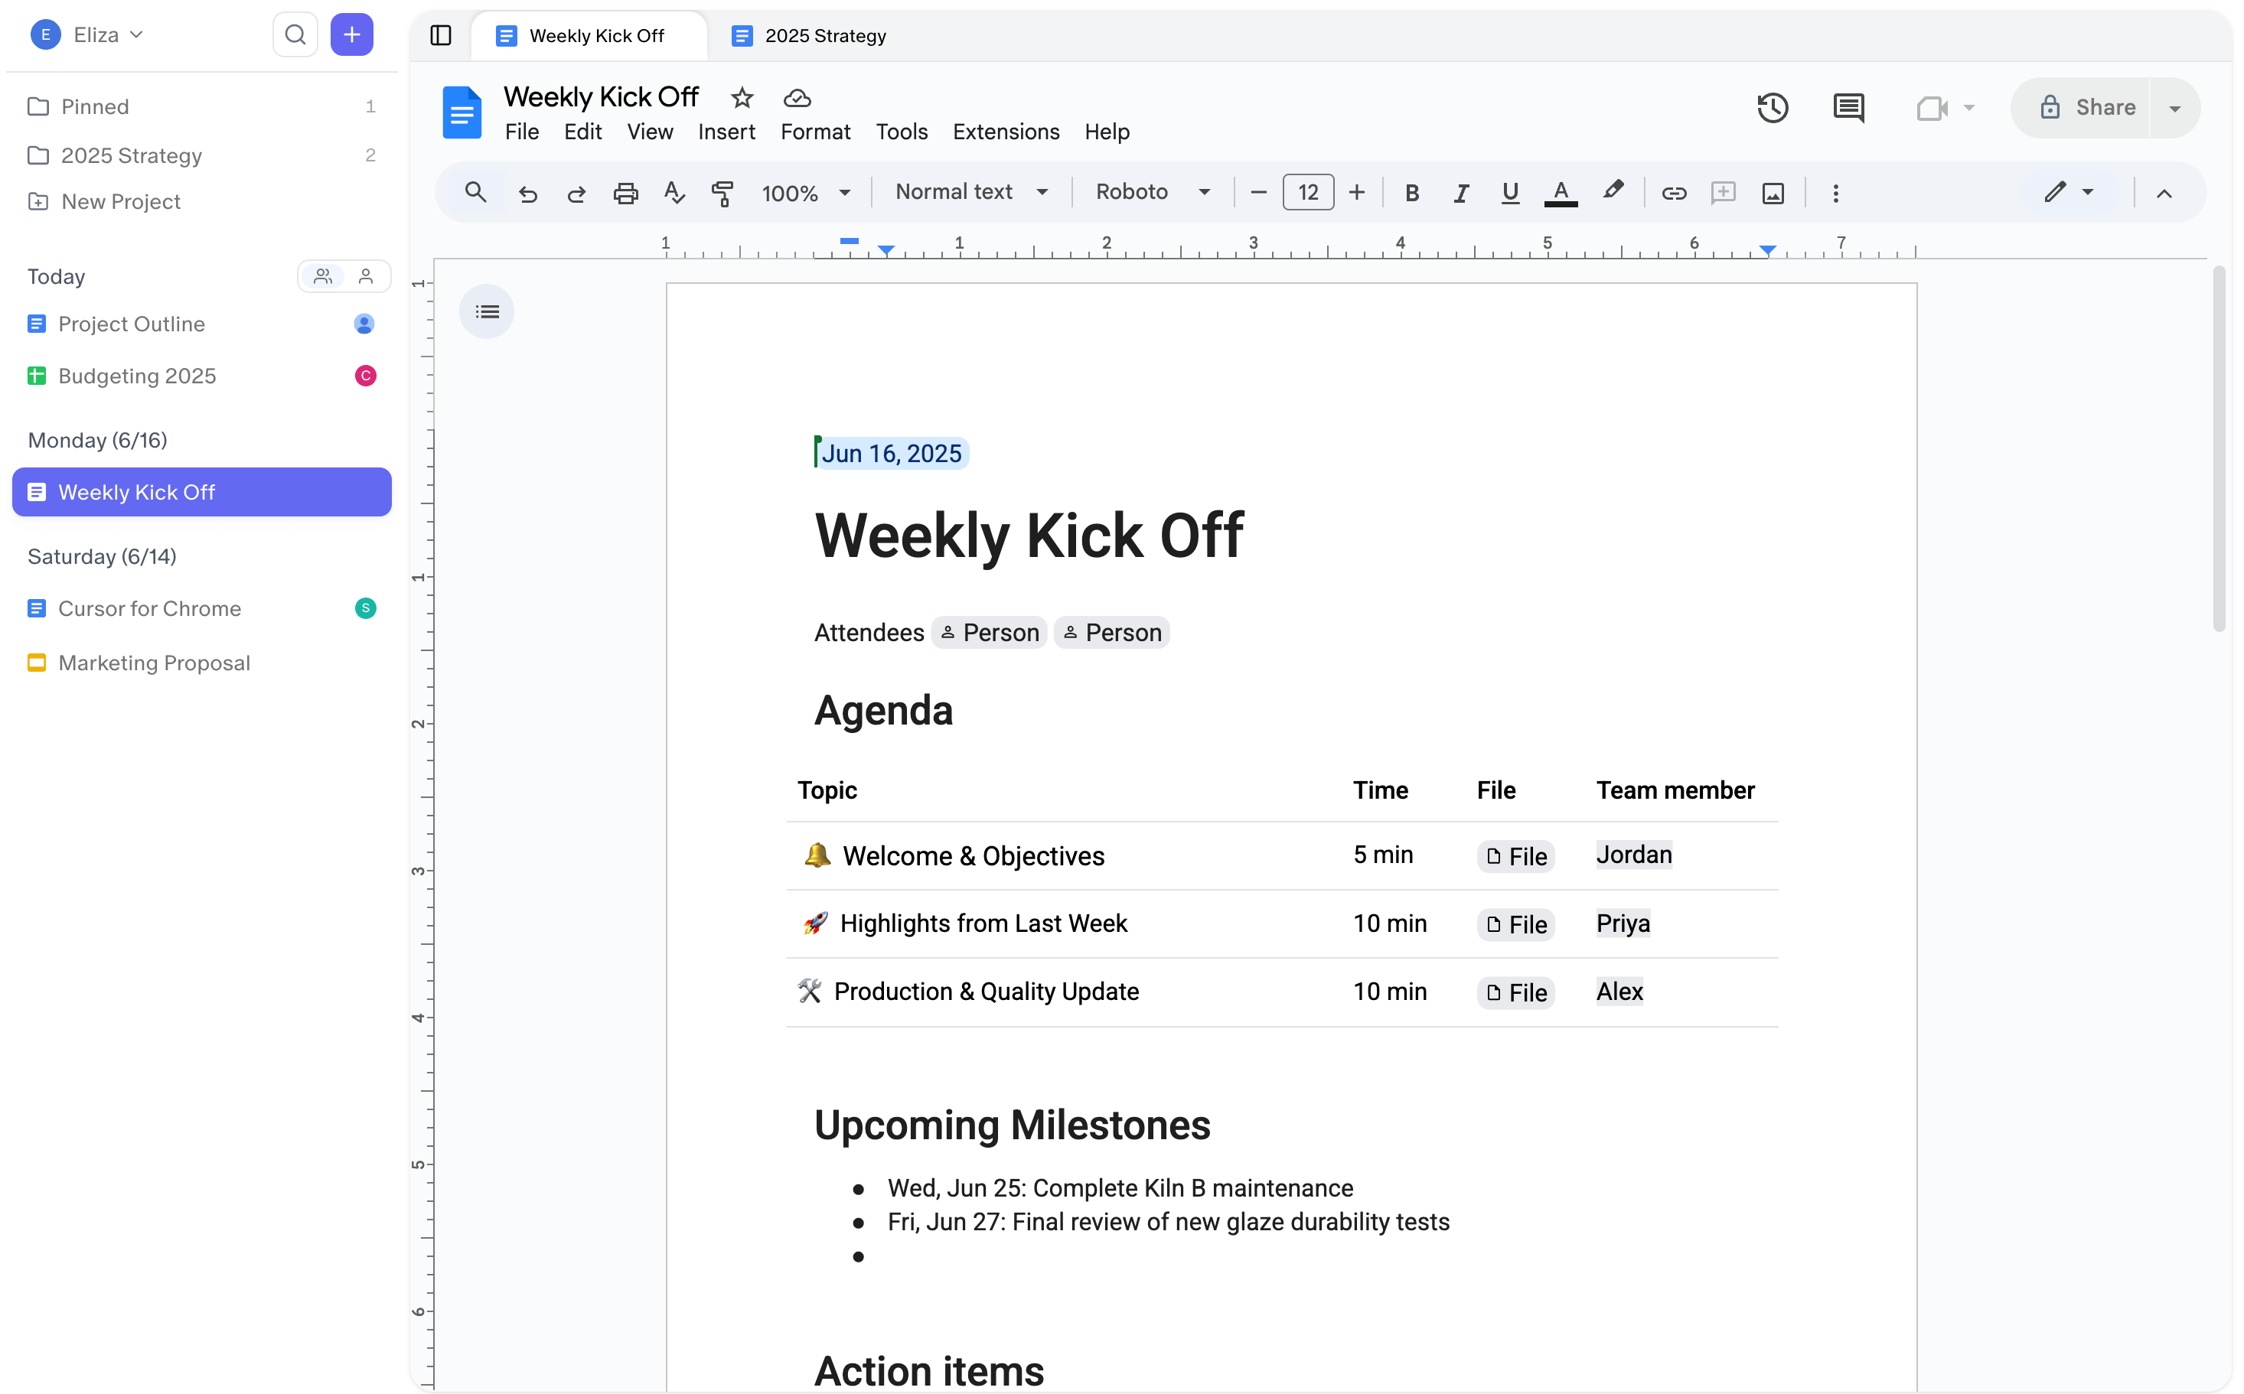Insert an image into the document
The height and width of the screenshot is (1394, 2244).
tap(1773, 193)
